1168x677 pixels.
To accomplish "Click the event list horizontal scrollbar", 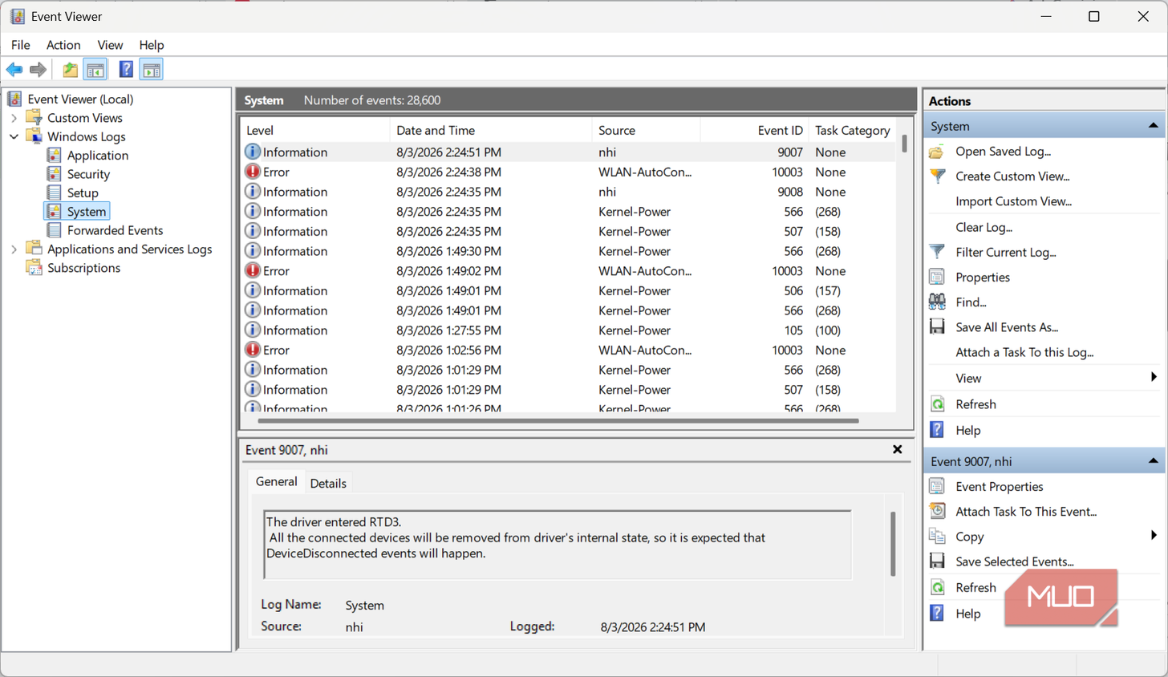I will coord(558,420).
